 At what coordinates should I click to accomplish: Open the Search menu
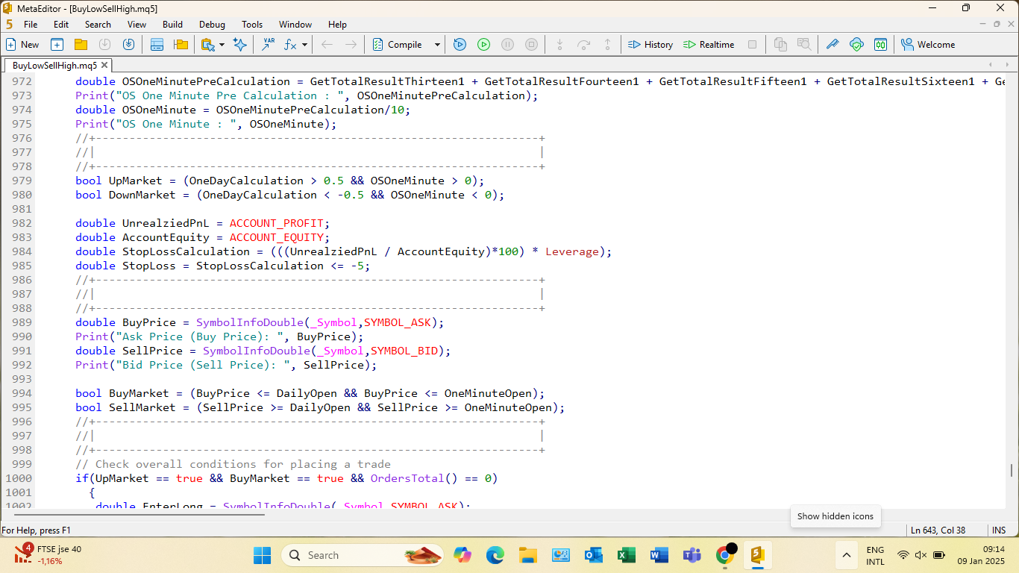[x=98, y=25]
